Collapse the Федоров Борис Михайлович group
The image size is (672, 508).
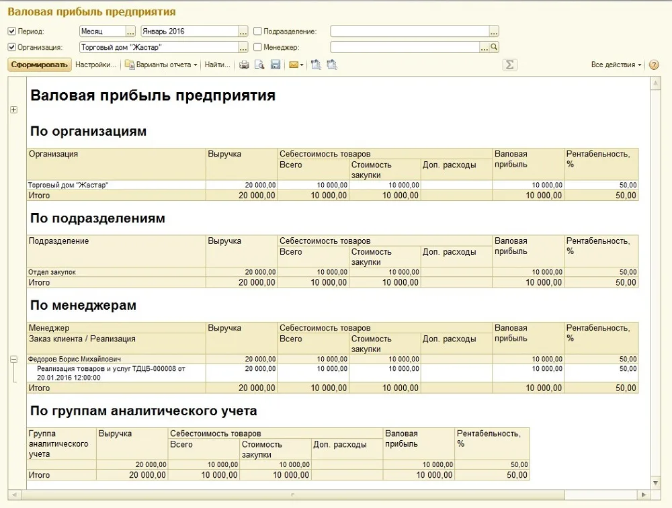point(13,359)
